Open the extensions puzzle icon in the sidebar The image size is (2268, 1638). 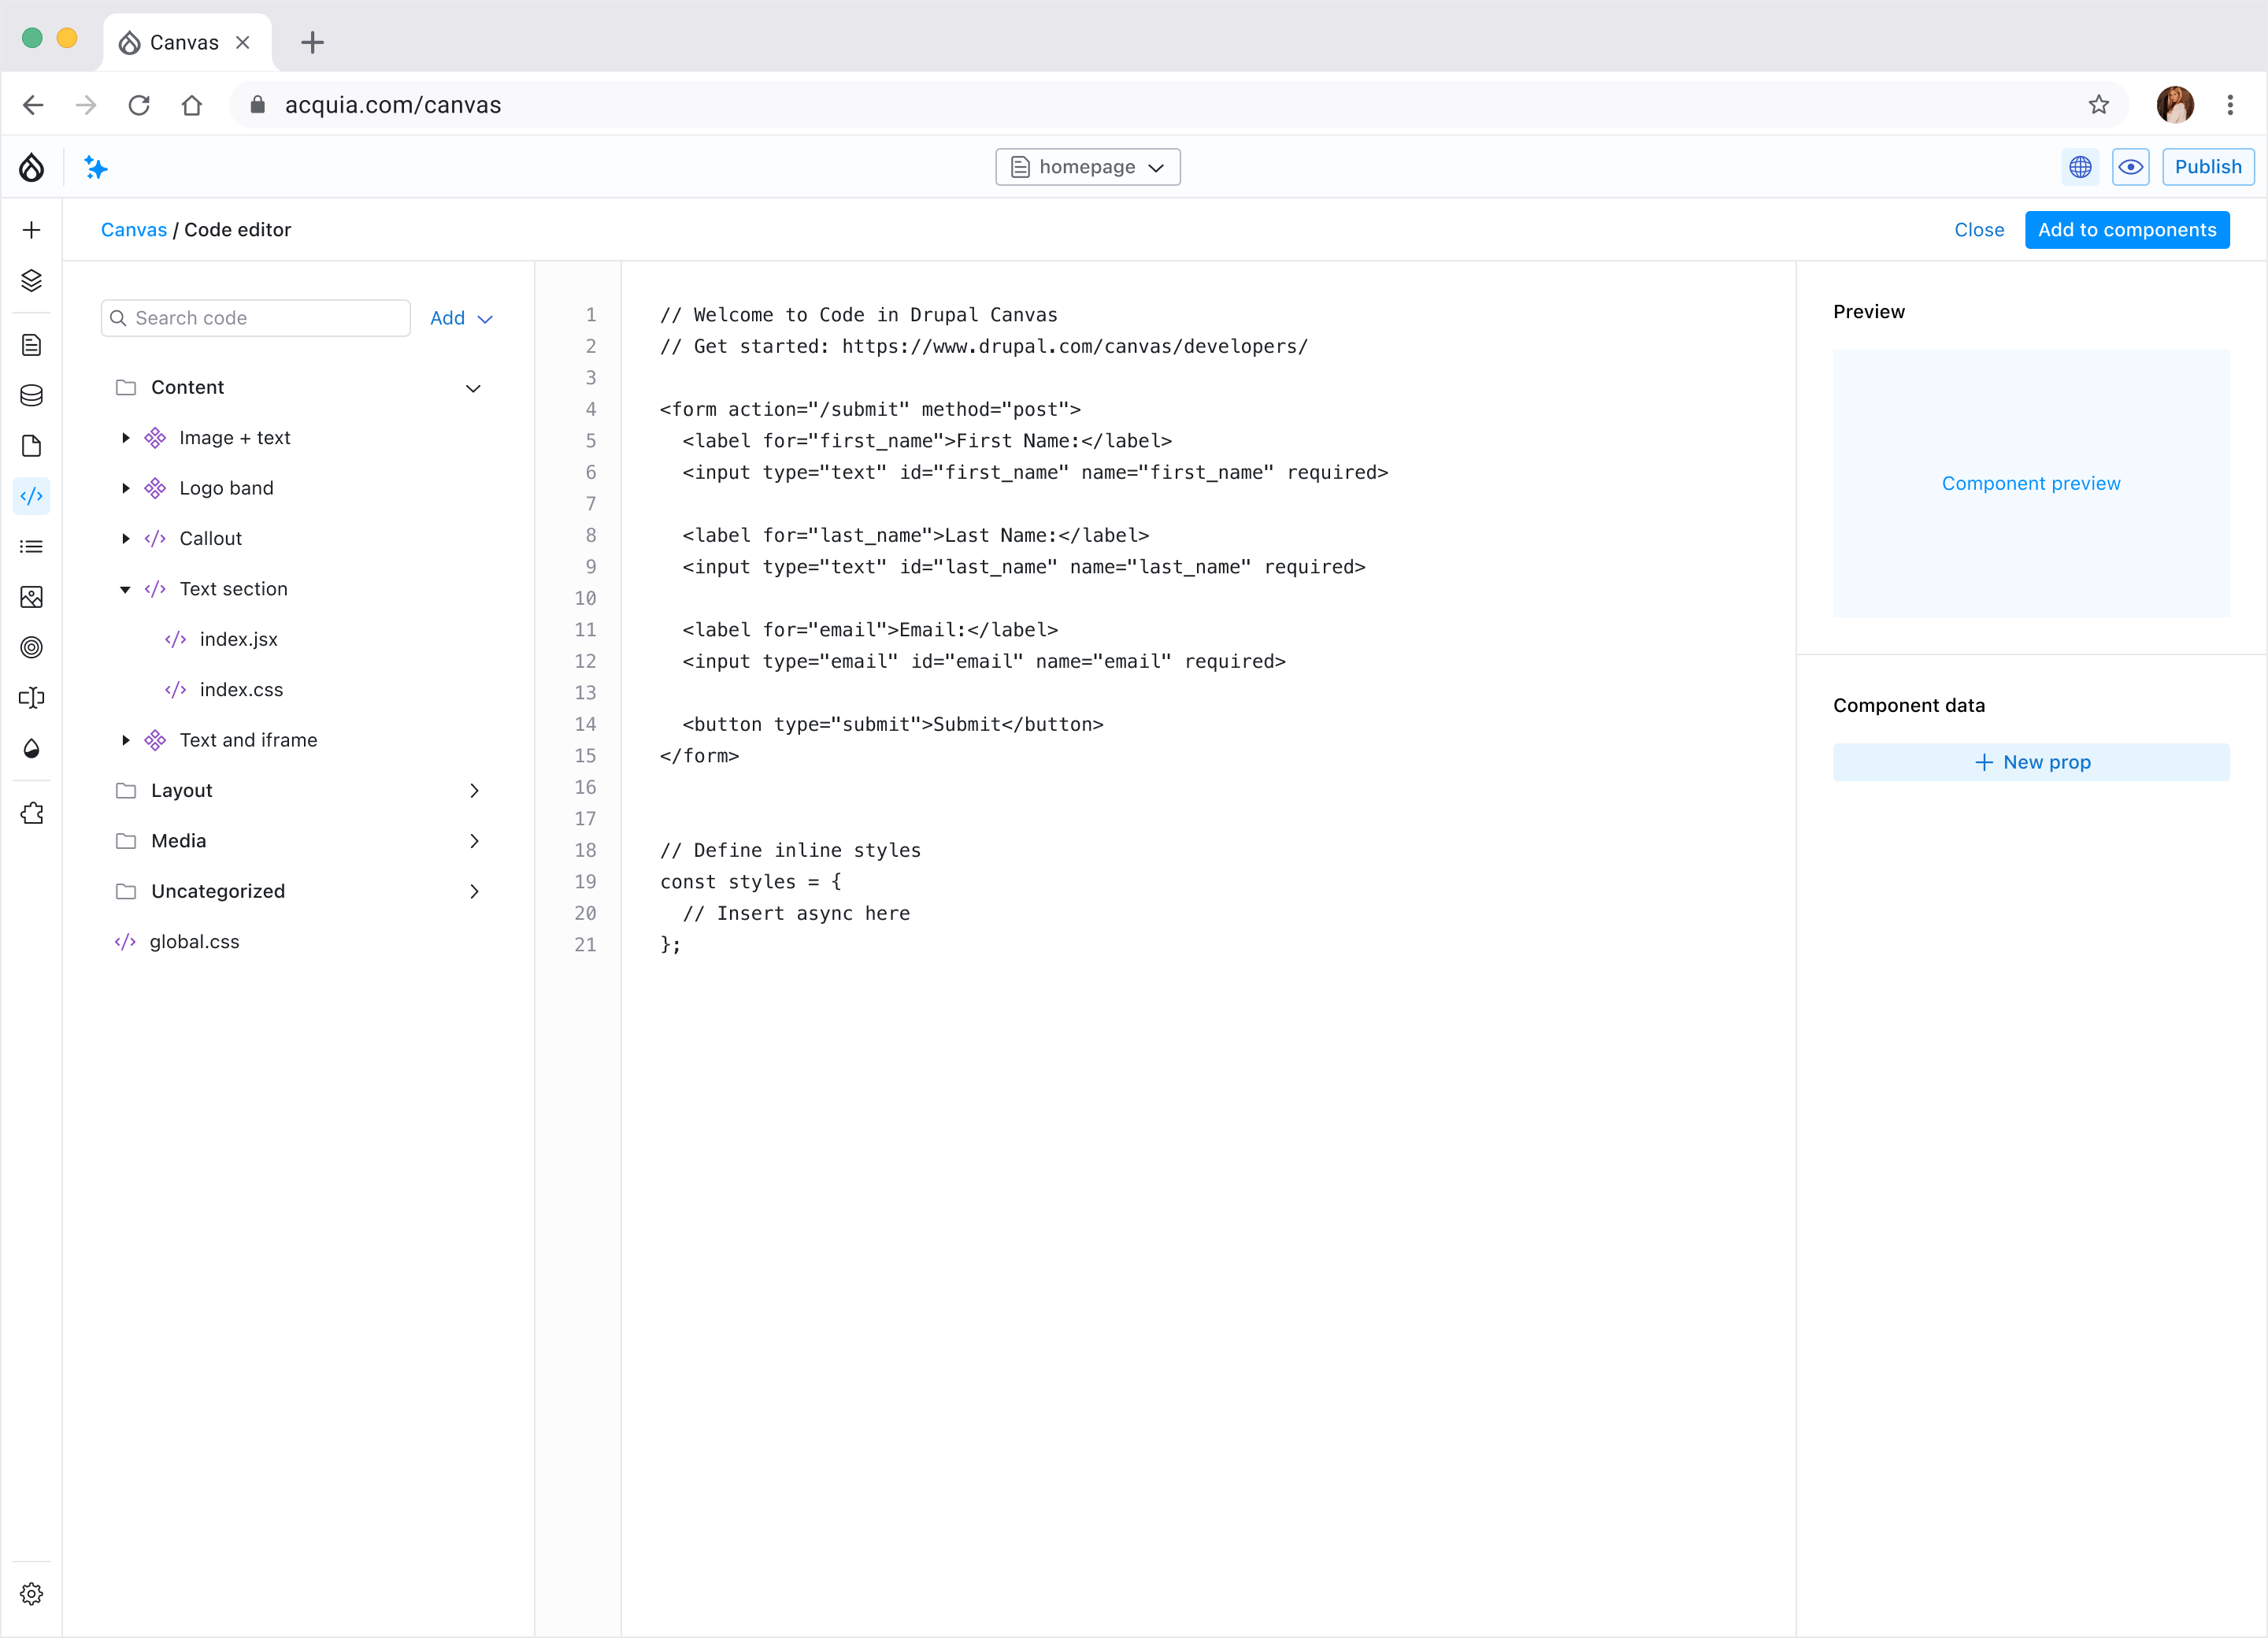(x=31, y=813)
